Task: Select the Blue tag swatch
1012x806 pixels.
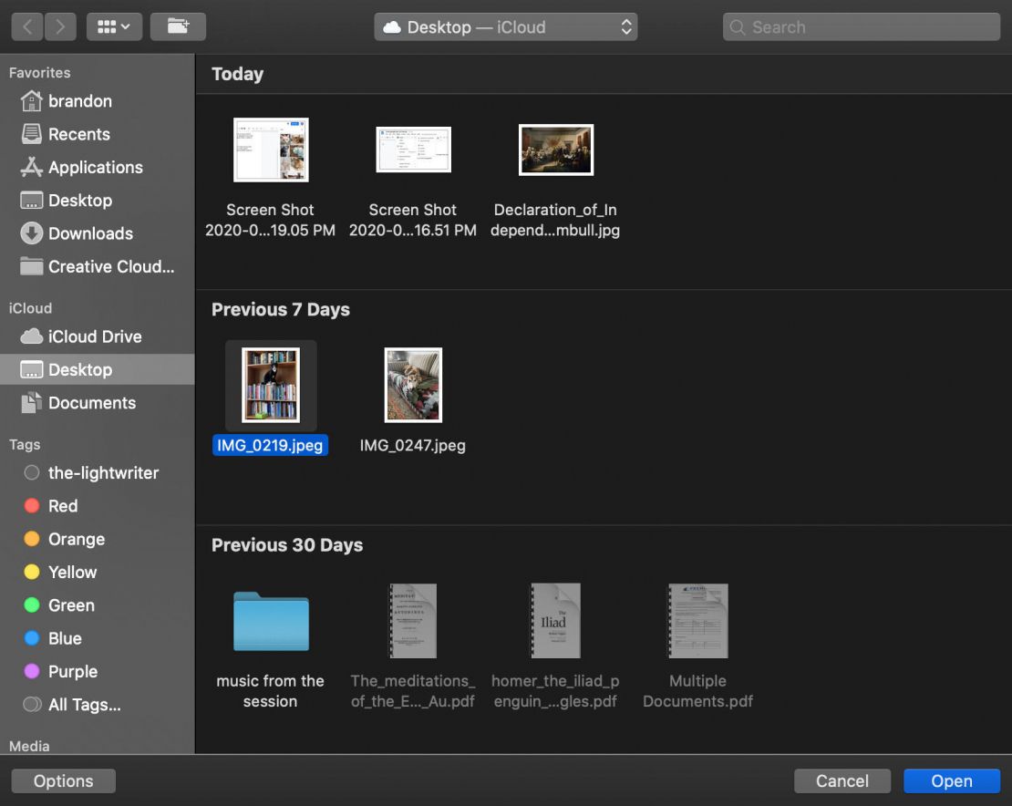Action: click(34, 638)
